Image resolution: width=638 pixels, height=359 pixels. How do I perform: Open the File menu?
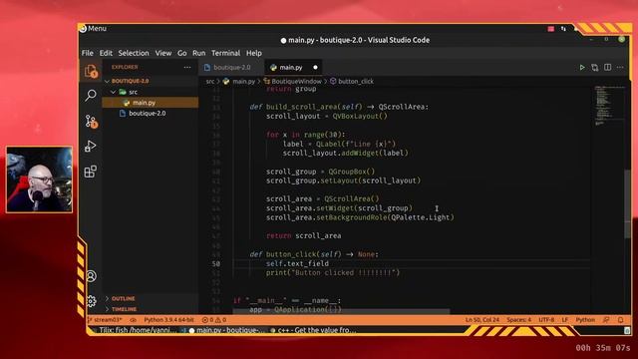click(87, 53)
